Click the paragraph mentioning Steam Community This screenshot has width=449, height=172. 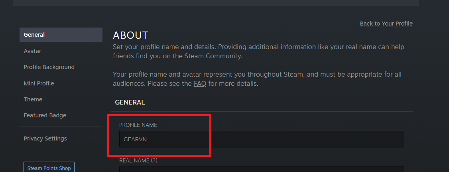[258, 51]
